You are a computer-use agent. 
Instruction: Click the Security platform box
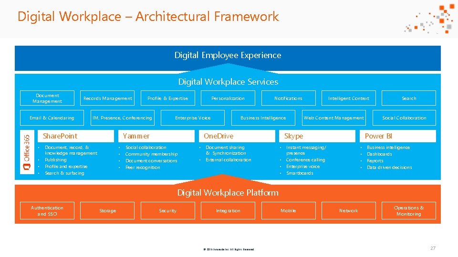pos(167,211)
